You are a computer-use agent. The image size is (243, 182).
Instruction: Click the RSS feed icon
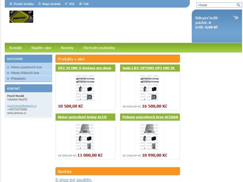(66, 4)
